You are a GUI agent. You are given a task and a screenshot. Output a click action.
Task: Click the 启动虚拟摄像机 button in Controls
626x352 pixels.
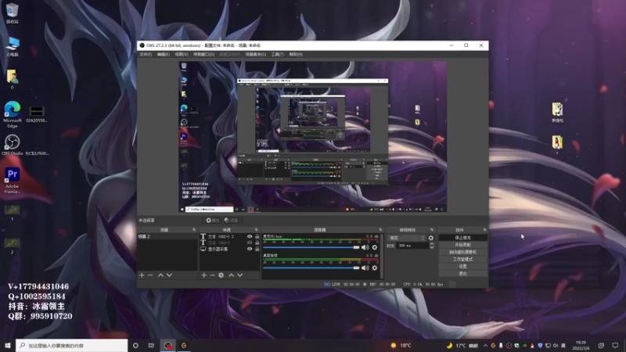[462, 252]
